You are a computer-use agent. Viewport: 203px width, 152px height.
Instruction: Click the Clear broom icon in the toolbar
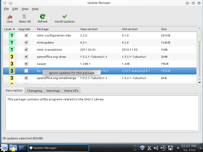pyautogui.click(x=10, y=16)
